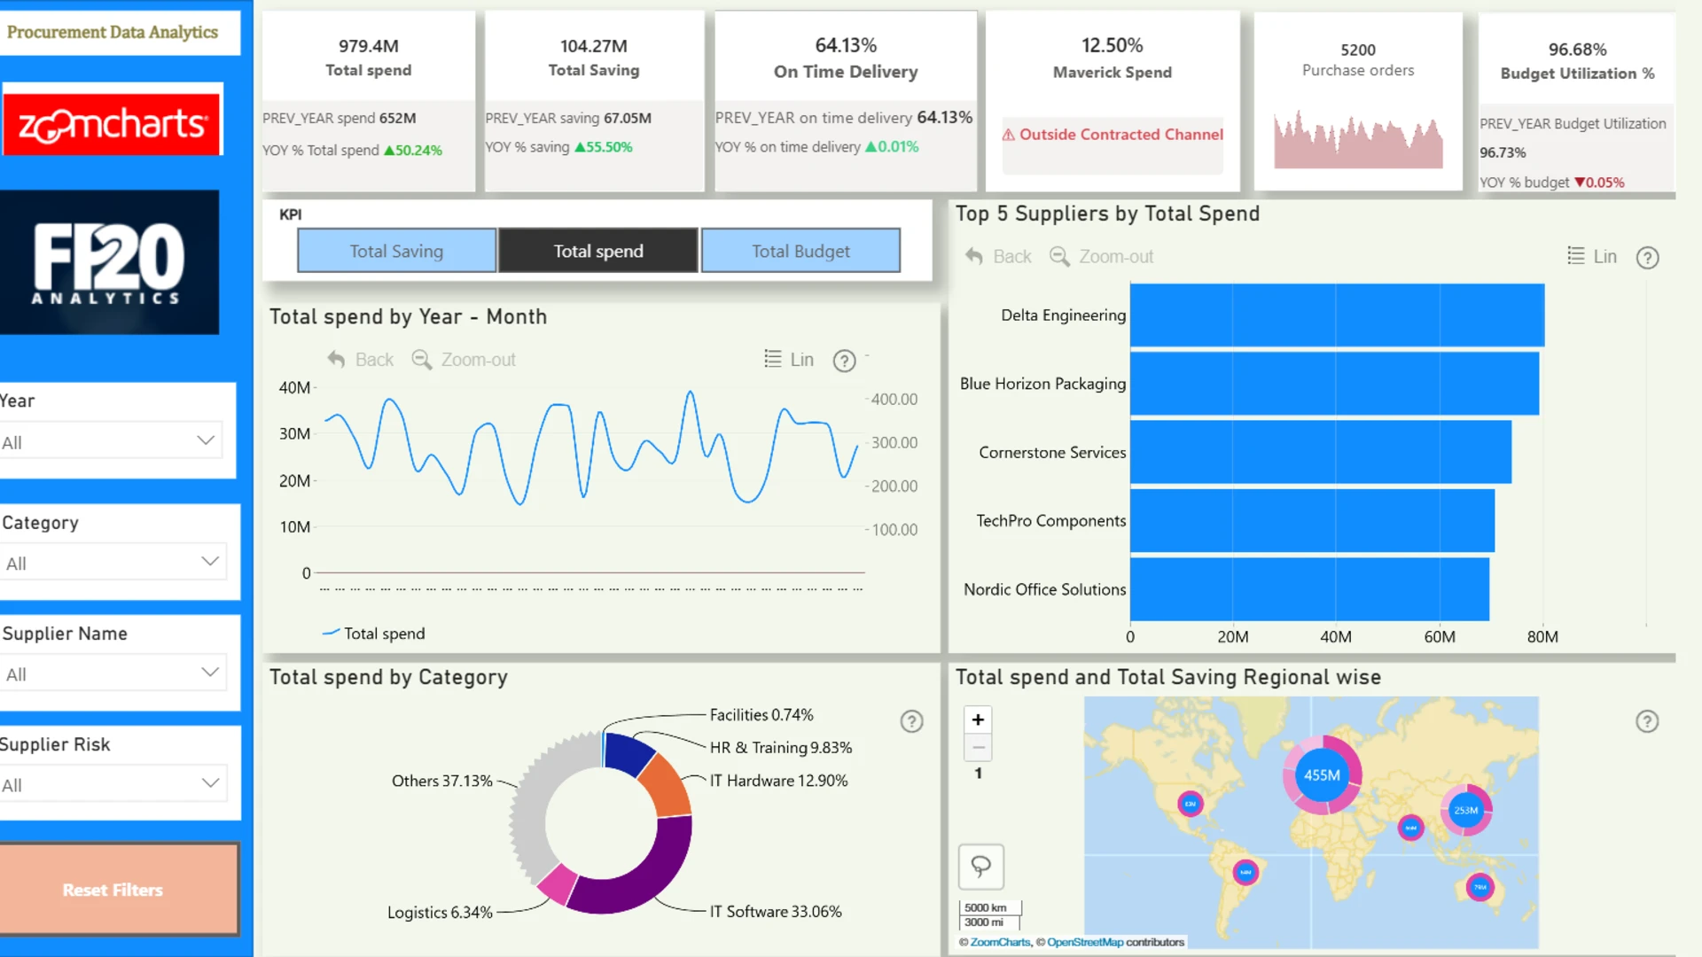Viewport: 1702px width, 957px height.
Task: Click the YOY budget 0.05% figure
Action: 1600,183
